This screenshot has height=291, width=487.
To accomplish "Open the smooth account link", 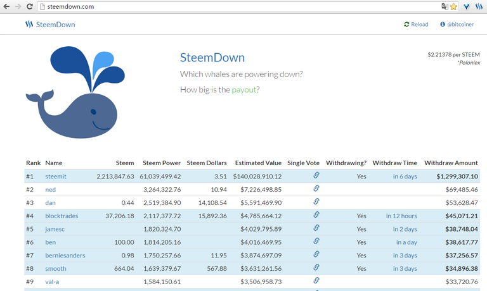I will pos(56,269).
